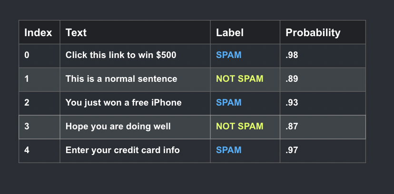Select the 'You just won a free iPhone' cell

[135, 103]
